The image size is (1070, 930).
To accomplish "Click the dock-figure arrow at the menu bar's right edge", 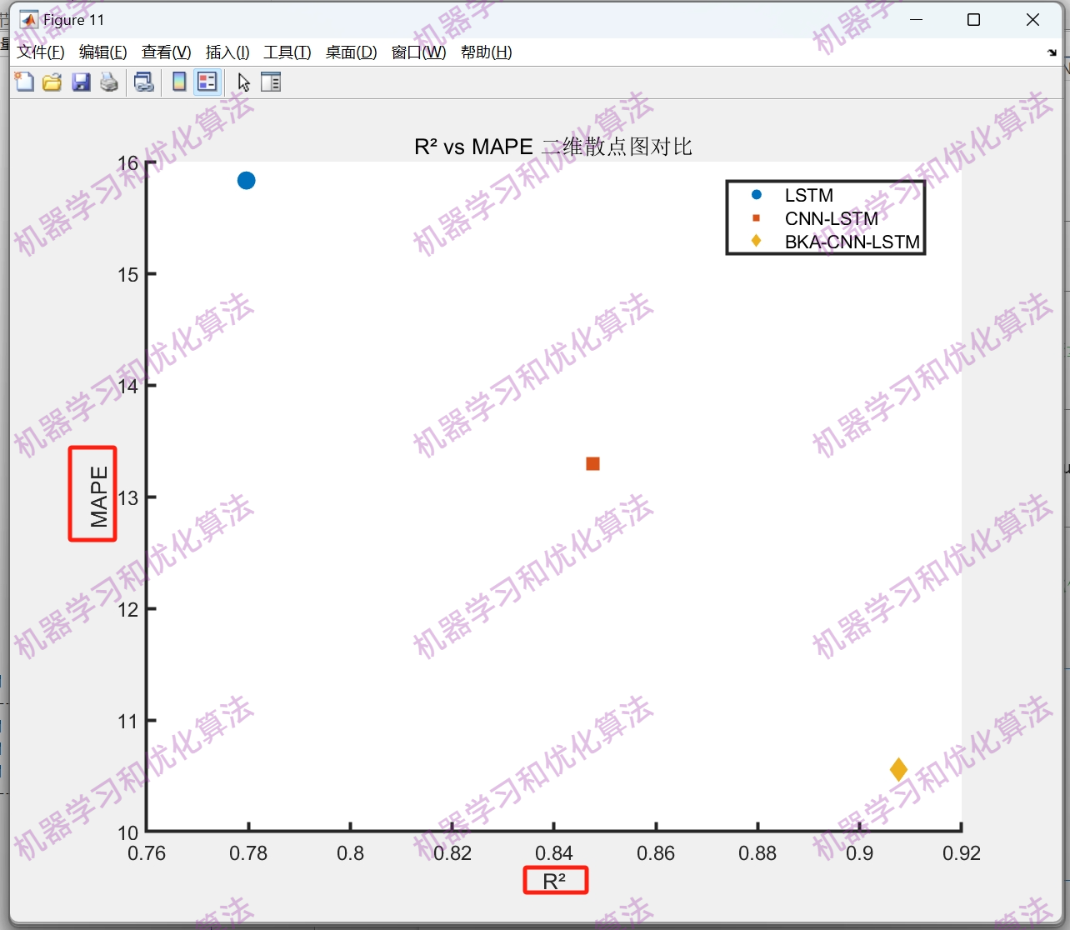I will tap(1052, 52).
